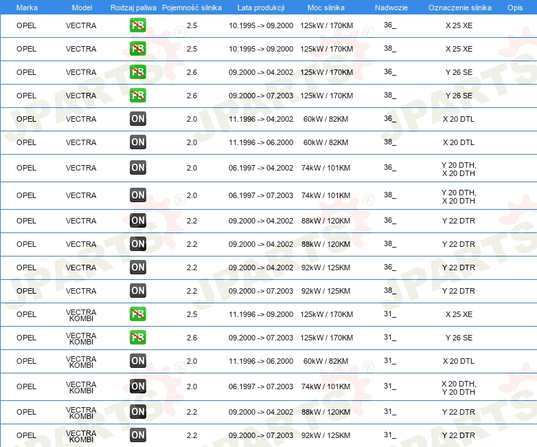Click X 25 XE in the Kombi row
The height and width of the screenshot is (447, 537).
click(x=459, y=314)
